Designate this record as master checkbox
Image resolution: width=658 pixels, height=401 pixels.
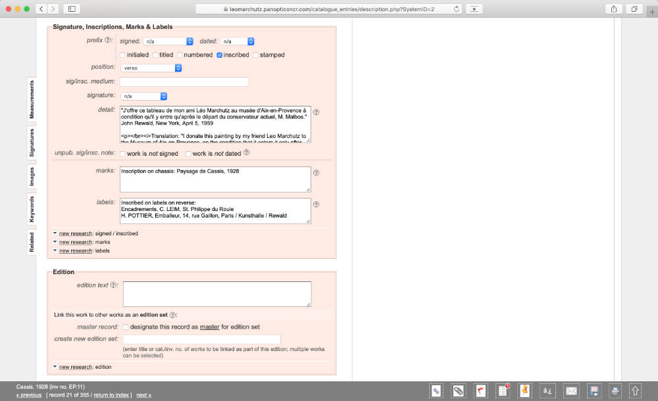point(126,327)
